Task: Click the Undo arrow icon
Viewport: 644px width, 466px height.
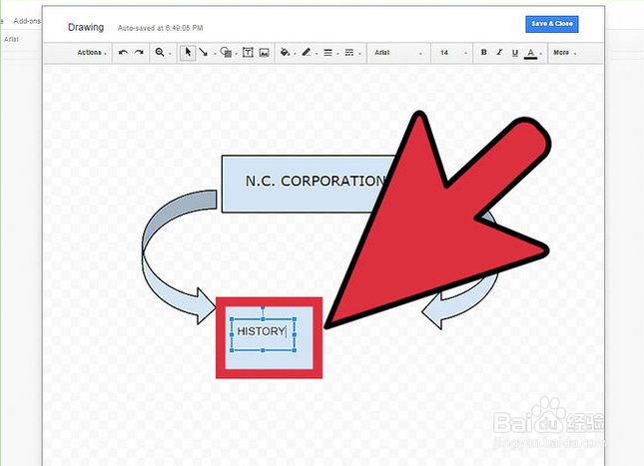Action: (123, 53)
